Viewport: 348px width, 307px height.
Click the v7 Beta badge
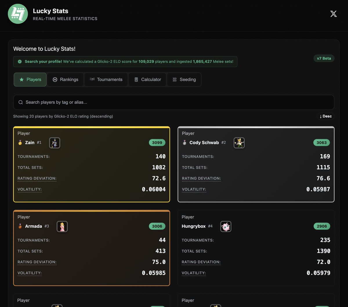[324, 58]
